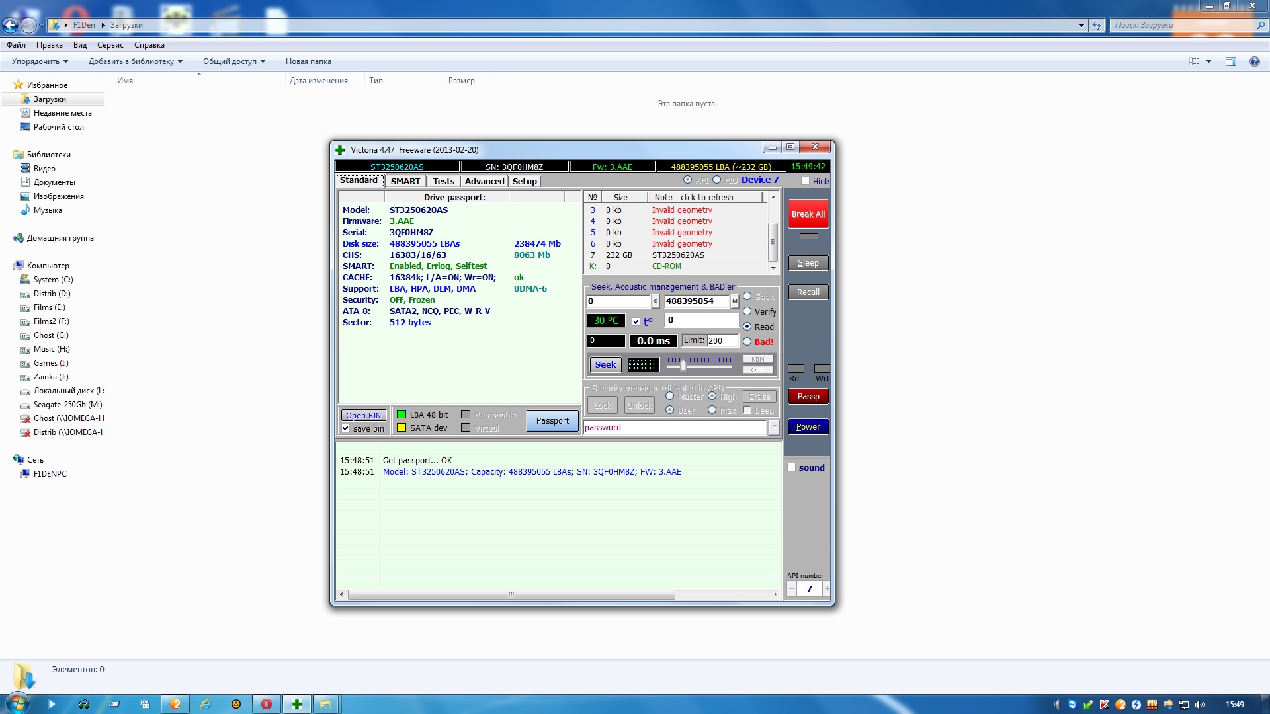Click the AIMP player taskbar icon

coord(236,704)
